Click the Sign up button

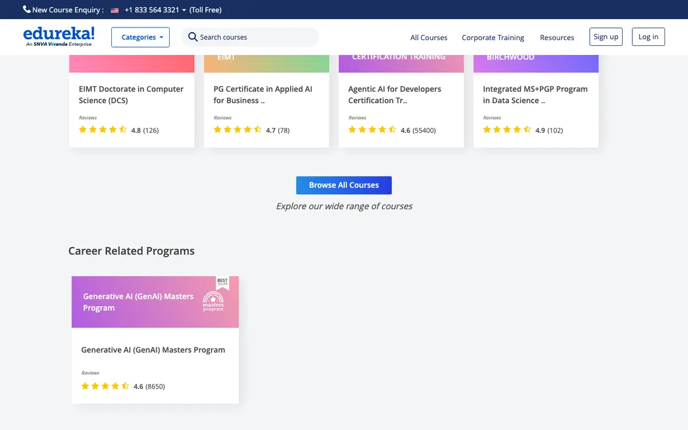[606, 37]
